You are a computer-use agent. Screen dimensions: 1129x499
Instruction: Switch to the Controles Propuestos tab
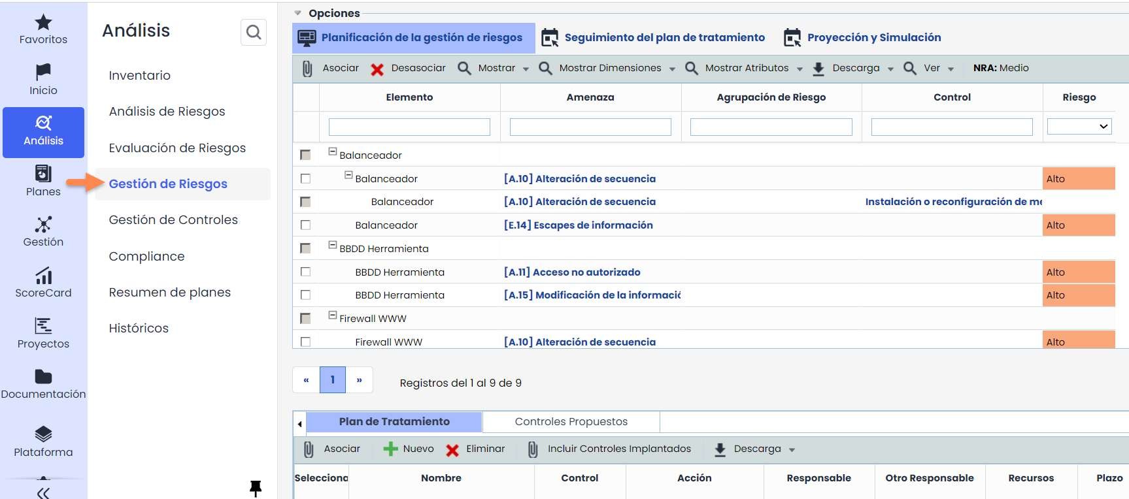(571, 422)
